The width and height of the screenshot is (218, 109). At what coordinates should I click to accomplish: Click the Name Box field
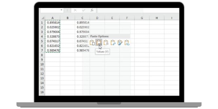point(50,10)
